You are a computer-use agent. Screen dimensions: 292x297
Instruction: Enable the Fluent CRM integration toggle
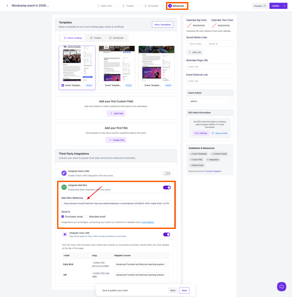167,173
